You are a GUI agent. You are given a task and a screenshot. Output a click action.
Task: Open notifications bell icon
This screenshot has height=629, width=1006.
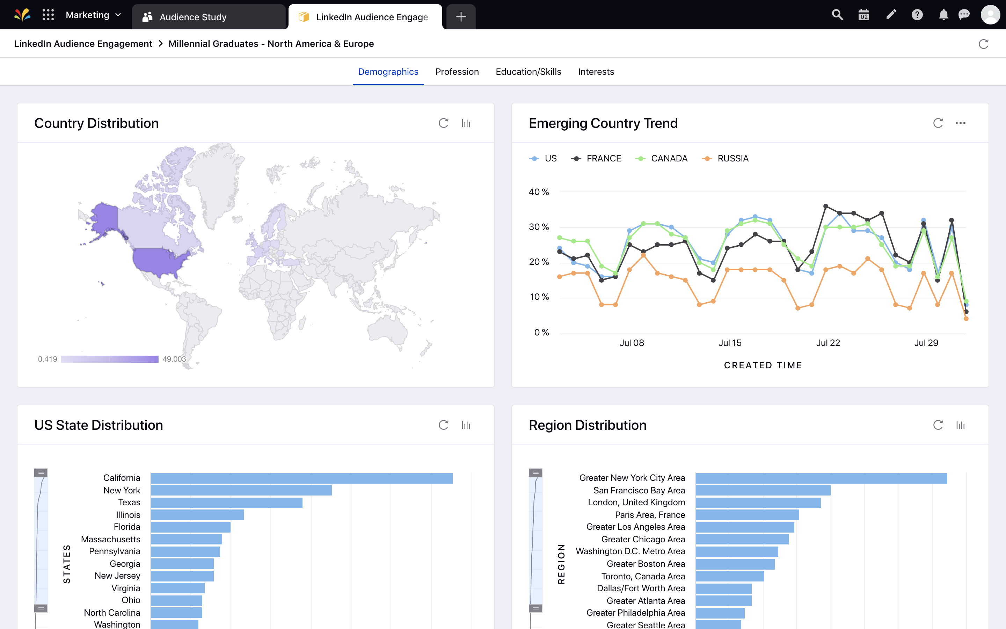pyautogui.click(x=943, y=15)
